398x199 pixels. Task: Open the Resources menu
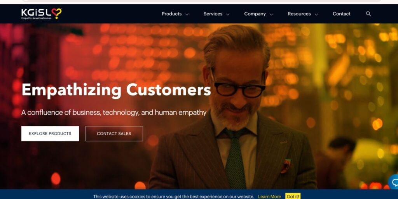tap(299, 14)
